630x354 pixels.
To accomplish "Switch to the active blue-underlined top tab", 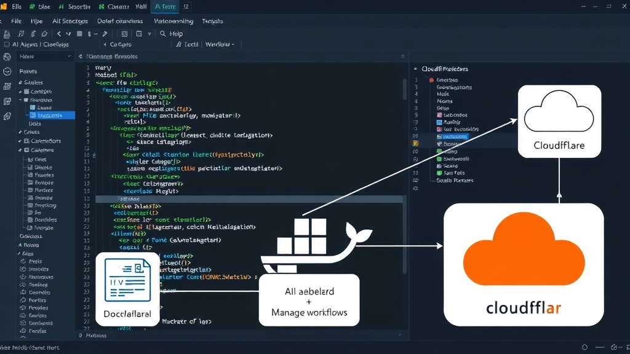I will click(165, 6).
